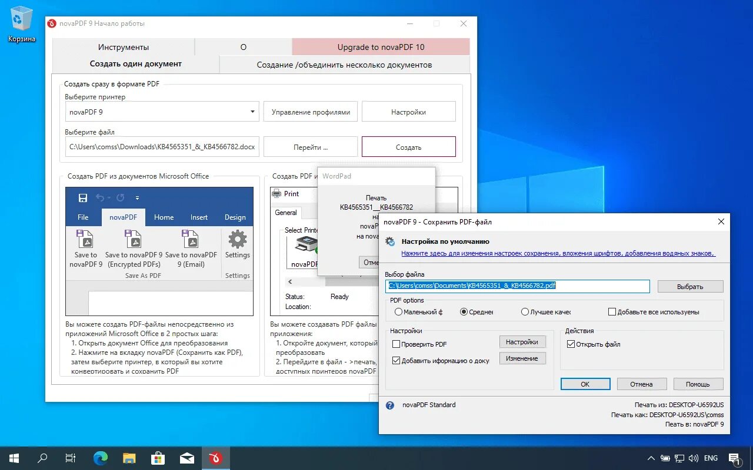753x470 pixels.
Task: Click the battery tray icon
Action: click(x=665, y=458)
